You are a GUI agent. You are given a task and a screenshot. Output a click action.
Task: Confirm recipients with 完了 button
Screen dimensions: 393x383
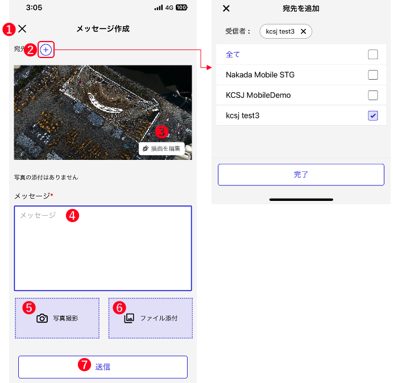click(x=301, y=175)
